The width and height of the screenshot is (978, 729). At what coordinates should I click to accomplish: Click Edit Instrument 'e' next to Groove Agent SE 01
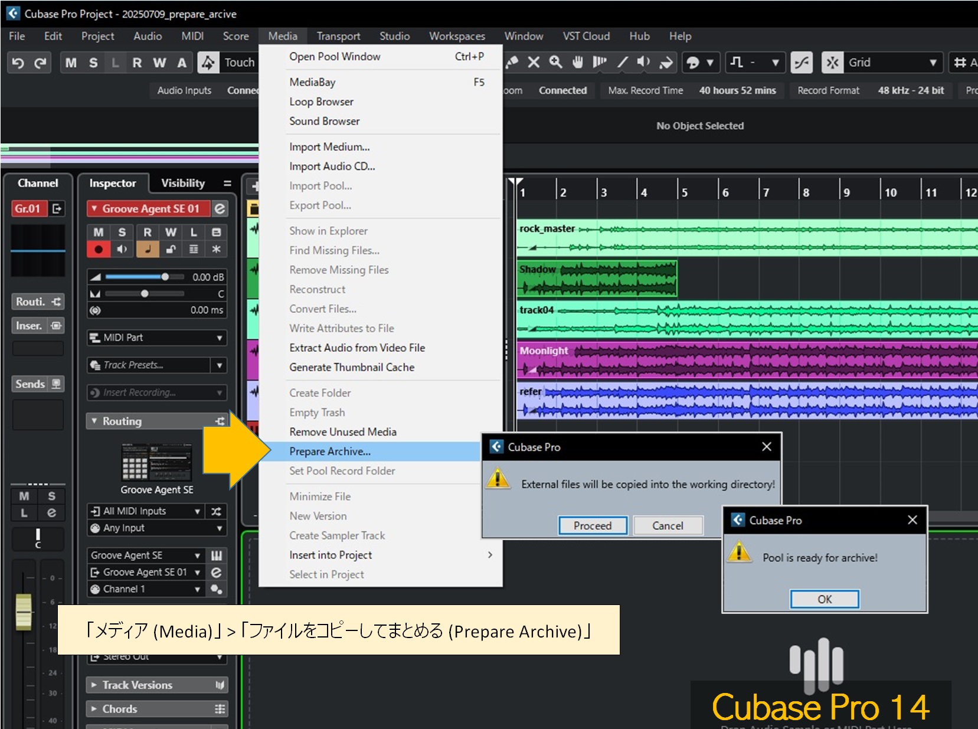pos(217,572)
